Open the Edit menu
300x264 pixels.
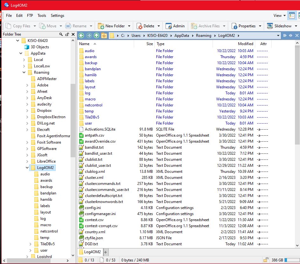19,16
